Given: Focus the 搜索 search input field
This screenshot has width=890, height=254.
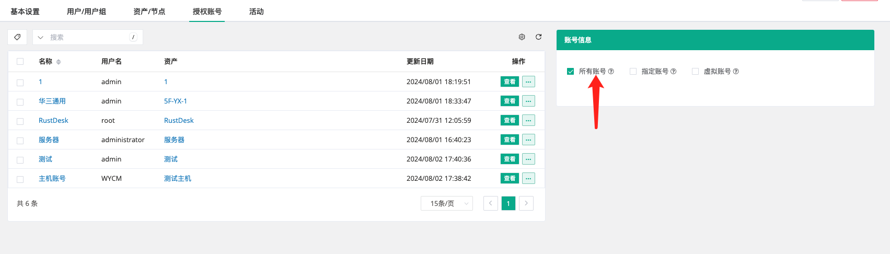Looking at the screenshot, I should 89,37.
